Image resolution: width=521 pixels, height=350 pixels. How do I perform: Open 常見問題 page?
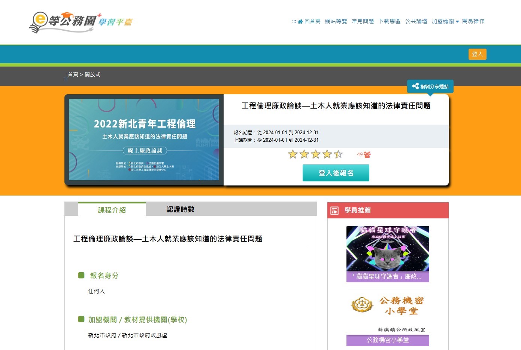click(363, 21)
